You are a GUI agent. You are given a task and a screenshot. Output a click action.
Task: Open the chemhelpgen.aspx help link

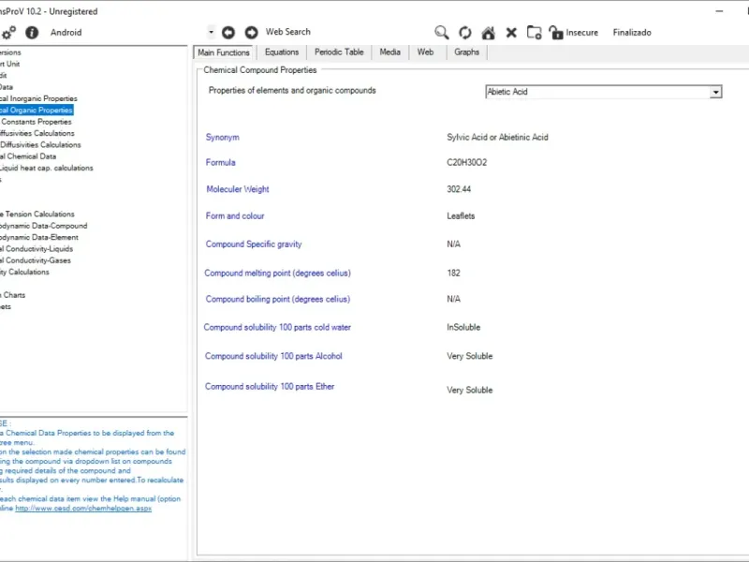pos(83,509)
